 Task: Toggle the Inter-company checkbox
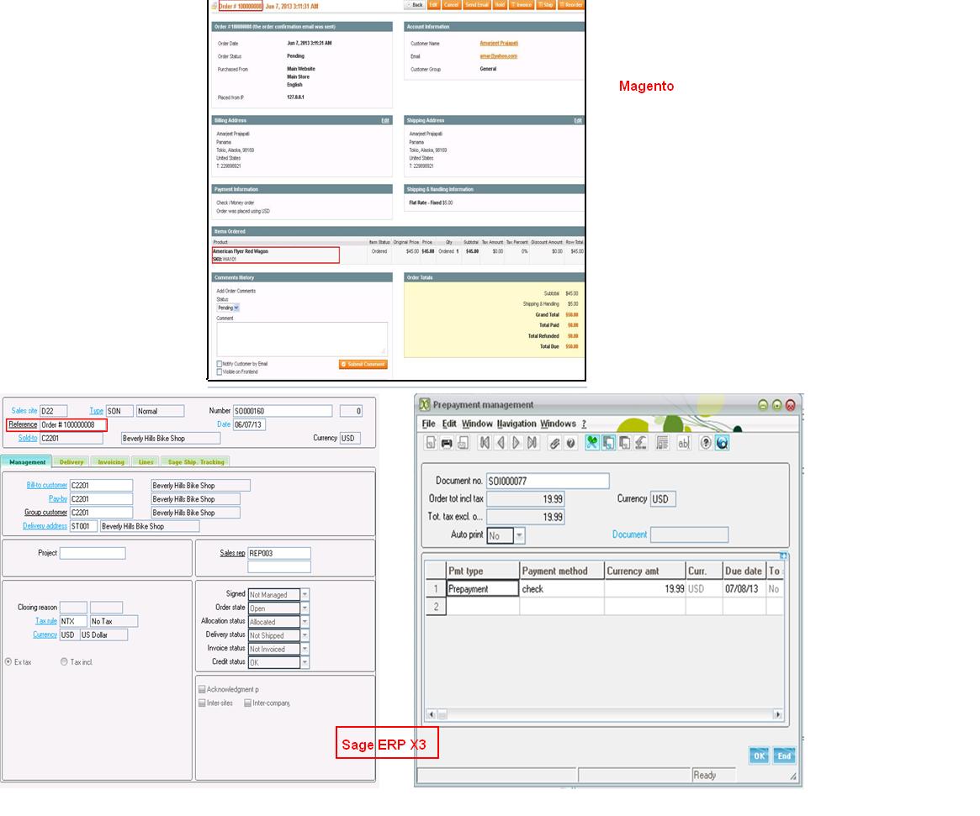[x=247, y=703]
